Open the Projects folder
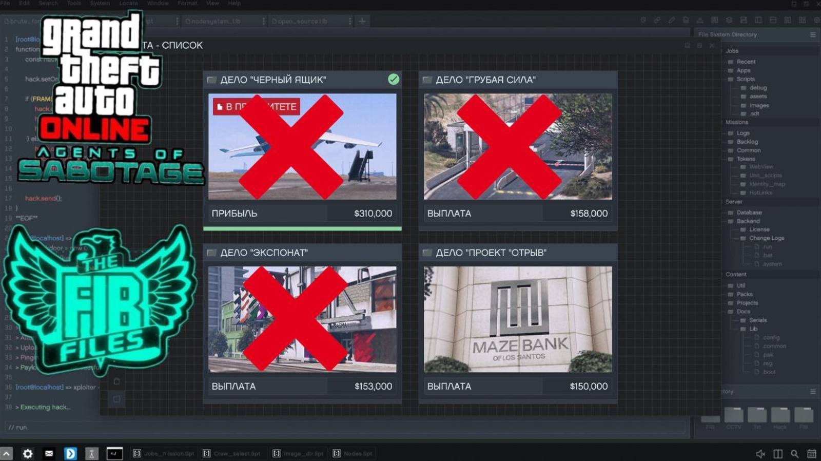This screenshot has height=461, width=821. pyautogui.click(x=743, y=303)
